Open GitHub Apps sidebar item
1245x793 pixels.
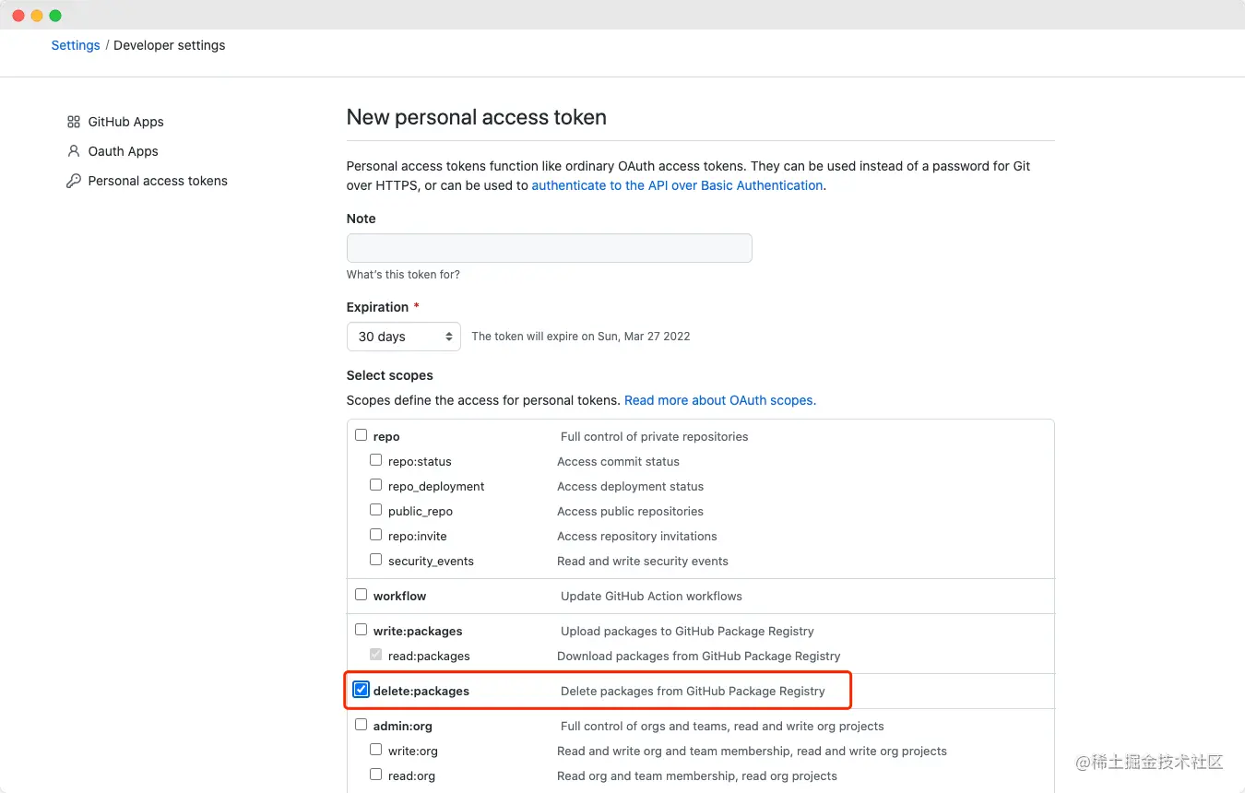(126, 122)
